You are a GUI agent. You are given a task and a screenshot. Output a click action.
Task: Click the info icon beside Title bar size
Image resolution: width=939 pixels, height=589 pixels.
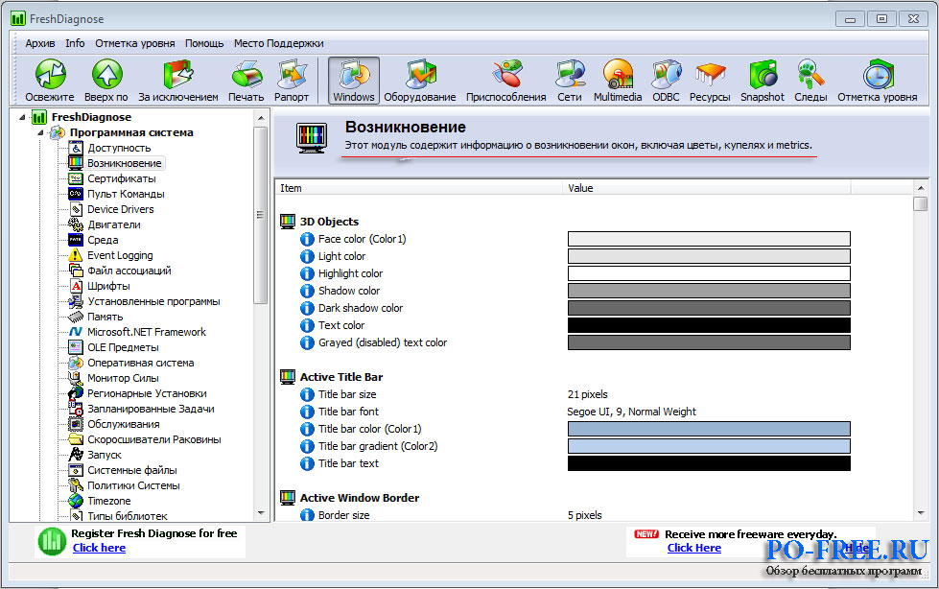[307, 394]
